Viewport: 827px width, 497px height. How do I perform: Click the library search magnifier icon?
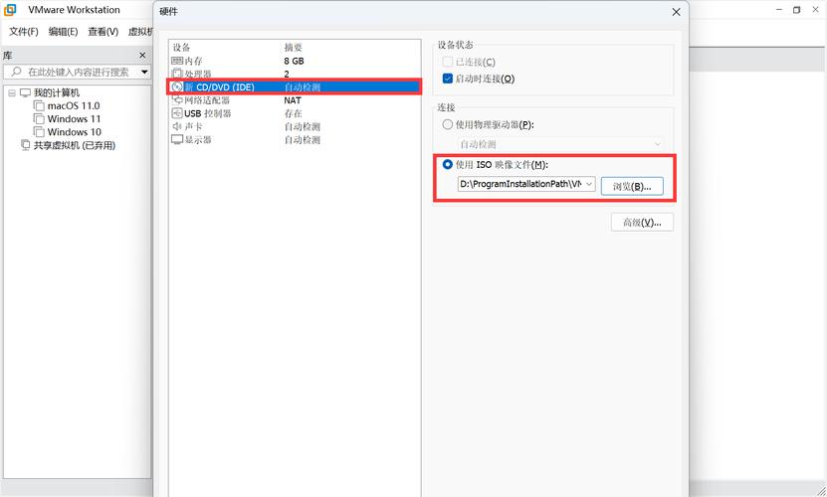click(x=16, y=72)
